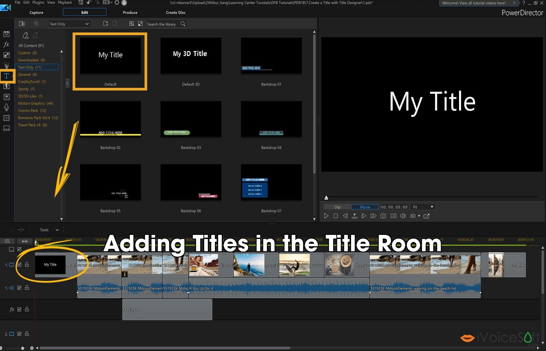The width and height of the screenshot is (546, 351).
Task: Open the Audio Mixing Room icon
Action: pos(6,97)
